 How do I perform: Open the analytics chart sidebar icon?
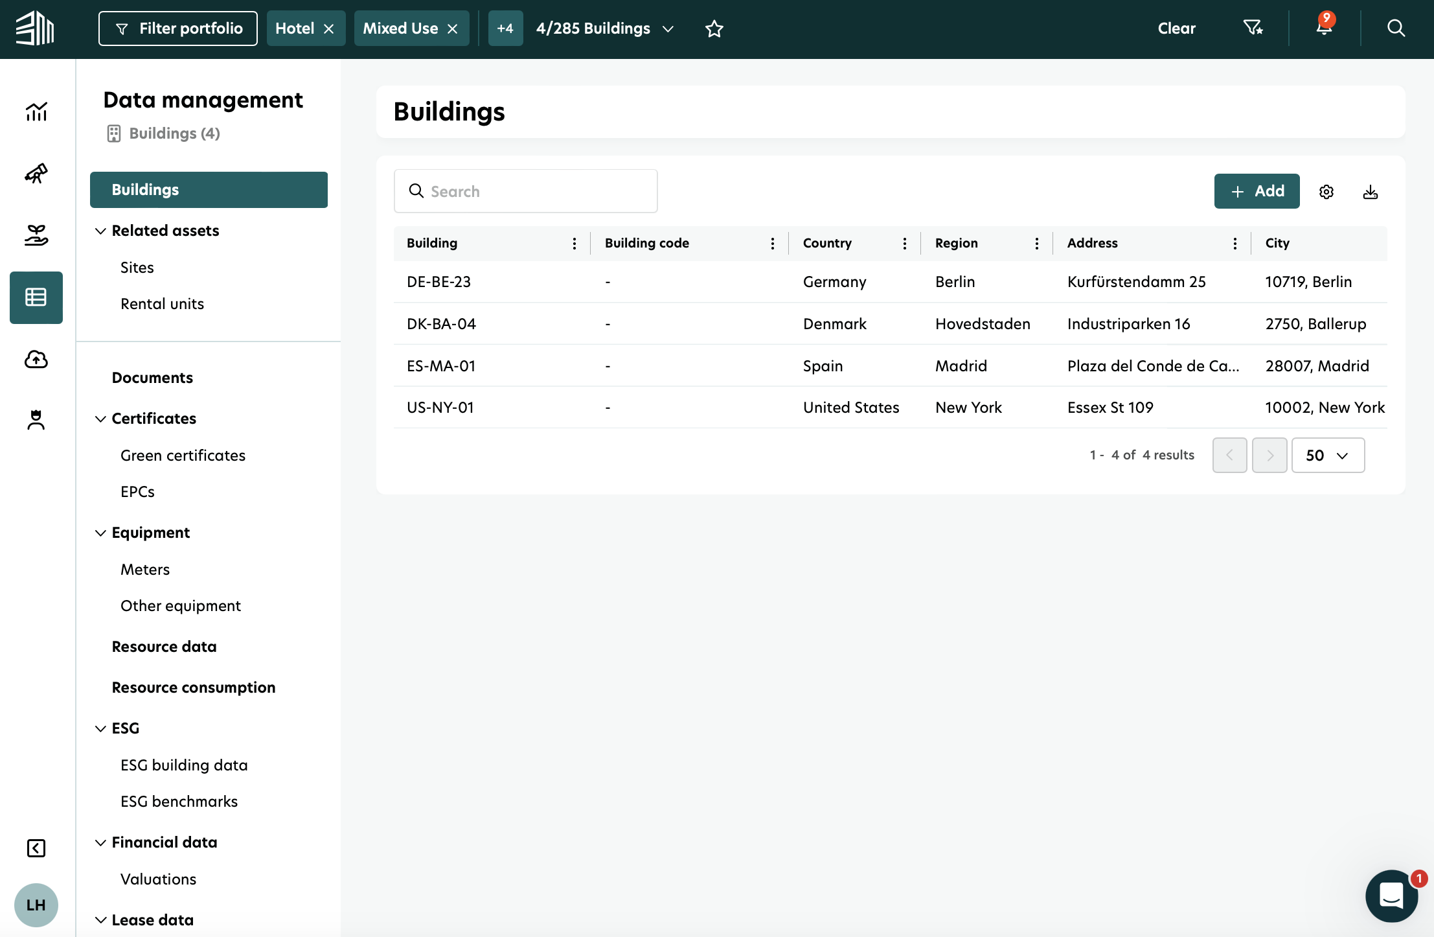[x=36, y=111]
